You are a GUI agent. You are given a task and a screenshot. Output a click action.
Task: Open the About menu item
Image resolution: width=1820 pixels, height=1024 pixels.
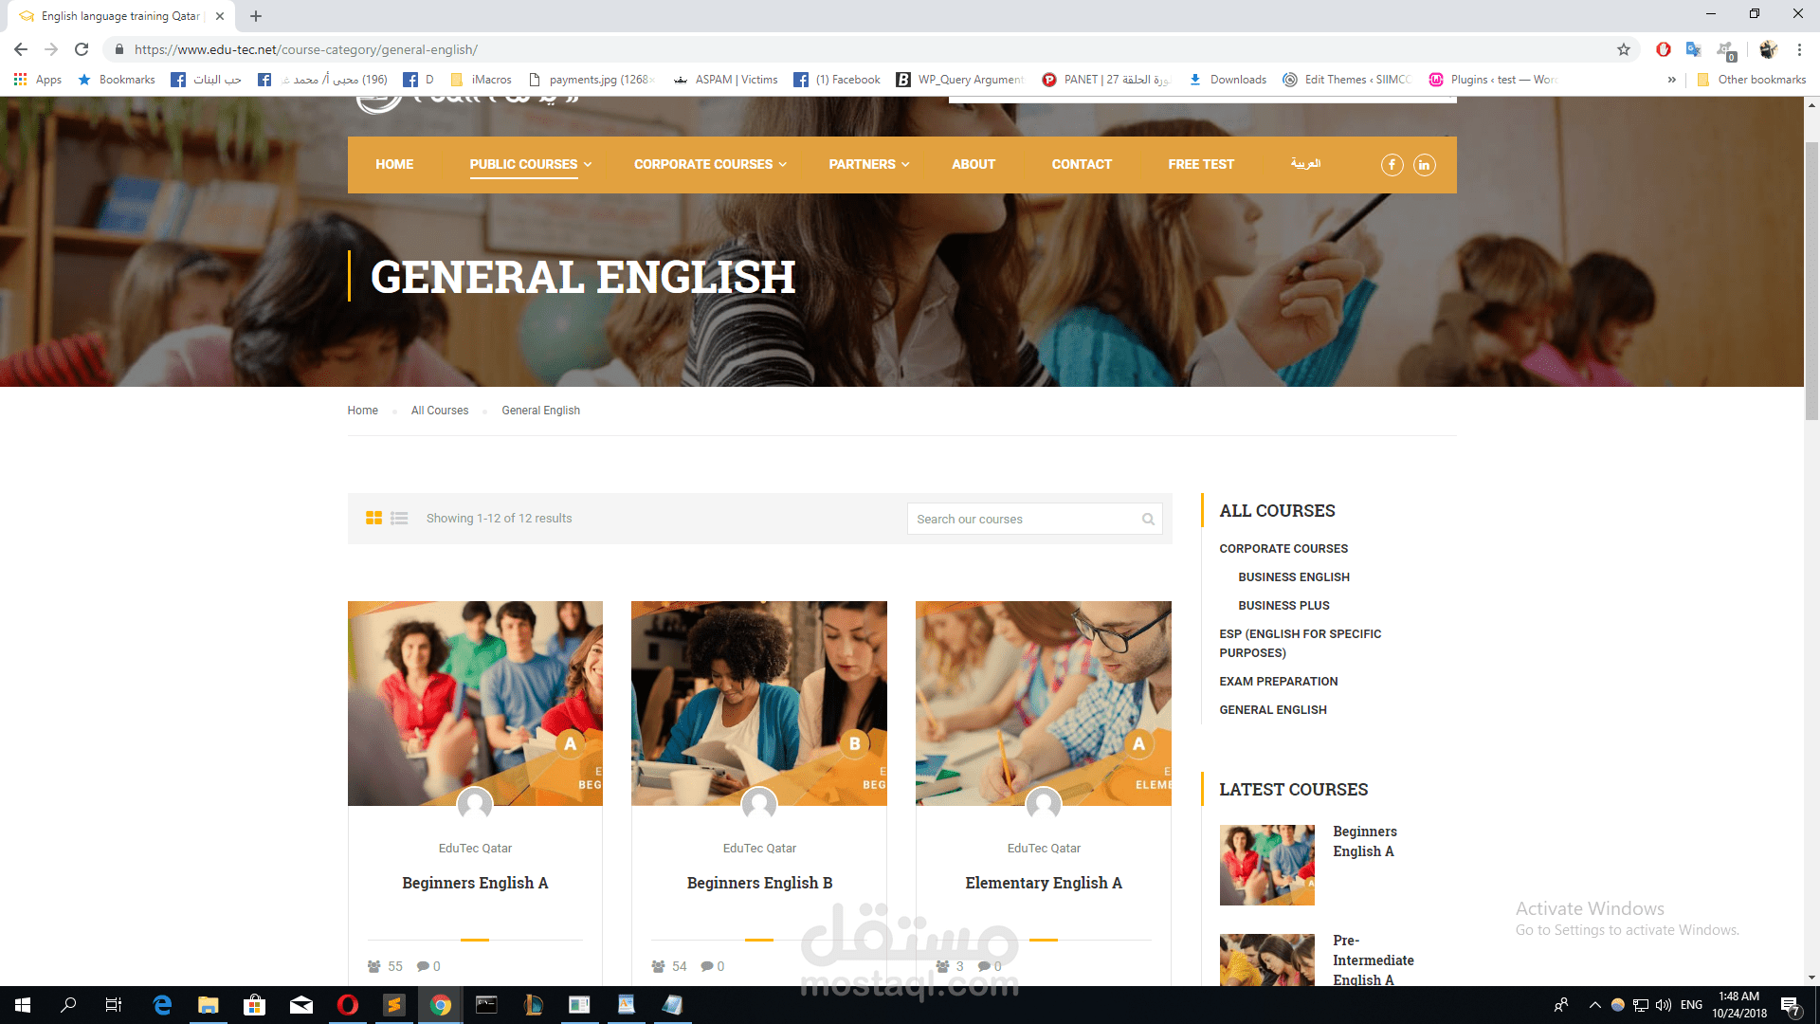click(x=974, y=165)
